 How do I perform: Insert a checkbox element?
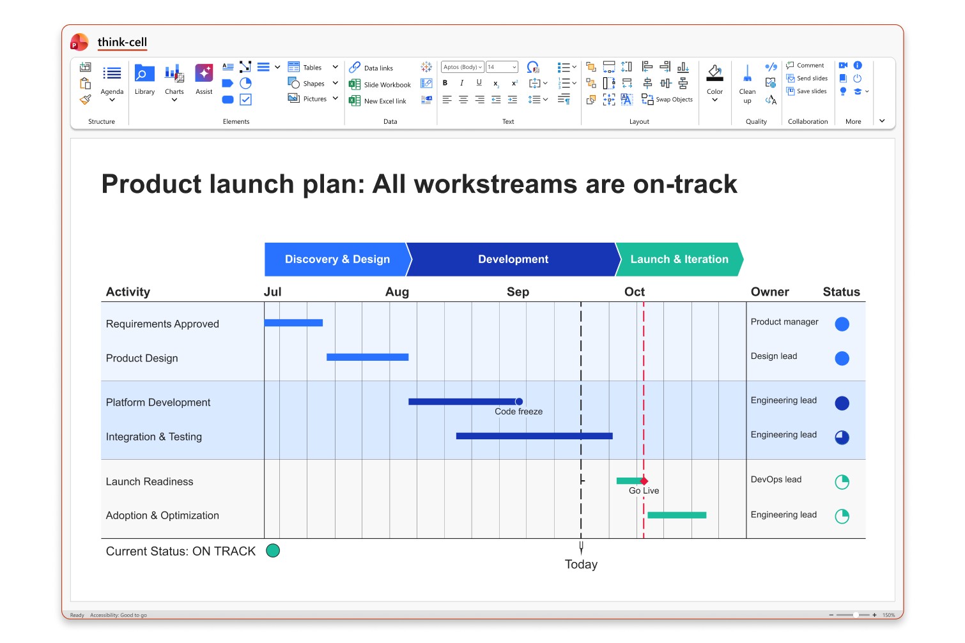(245, 100)
